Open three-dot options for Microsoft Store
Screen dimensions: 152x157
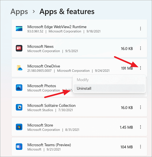coord(141,127)
